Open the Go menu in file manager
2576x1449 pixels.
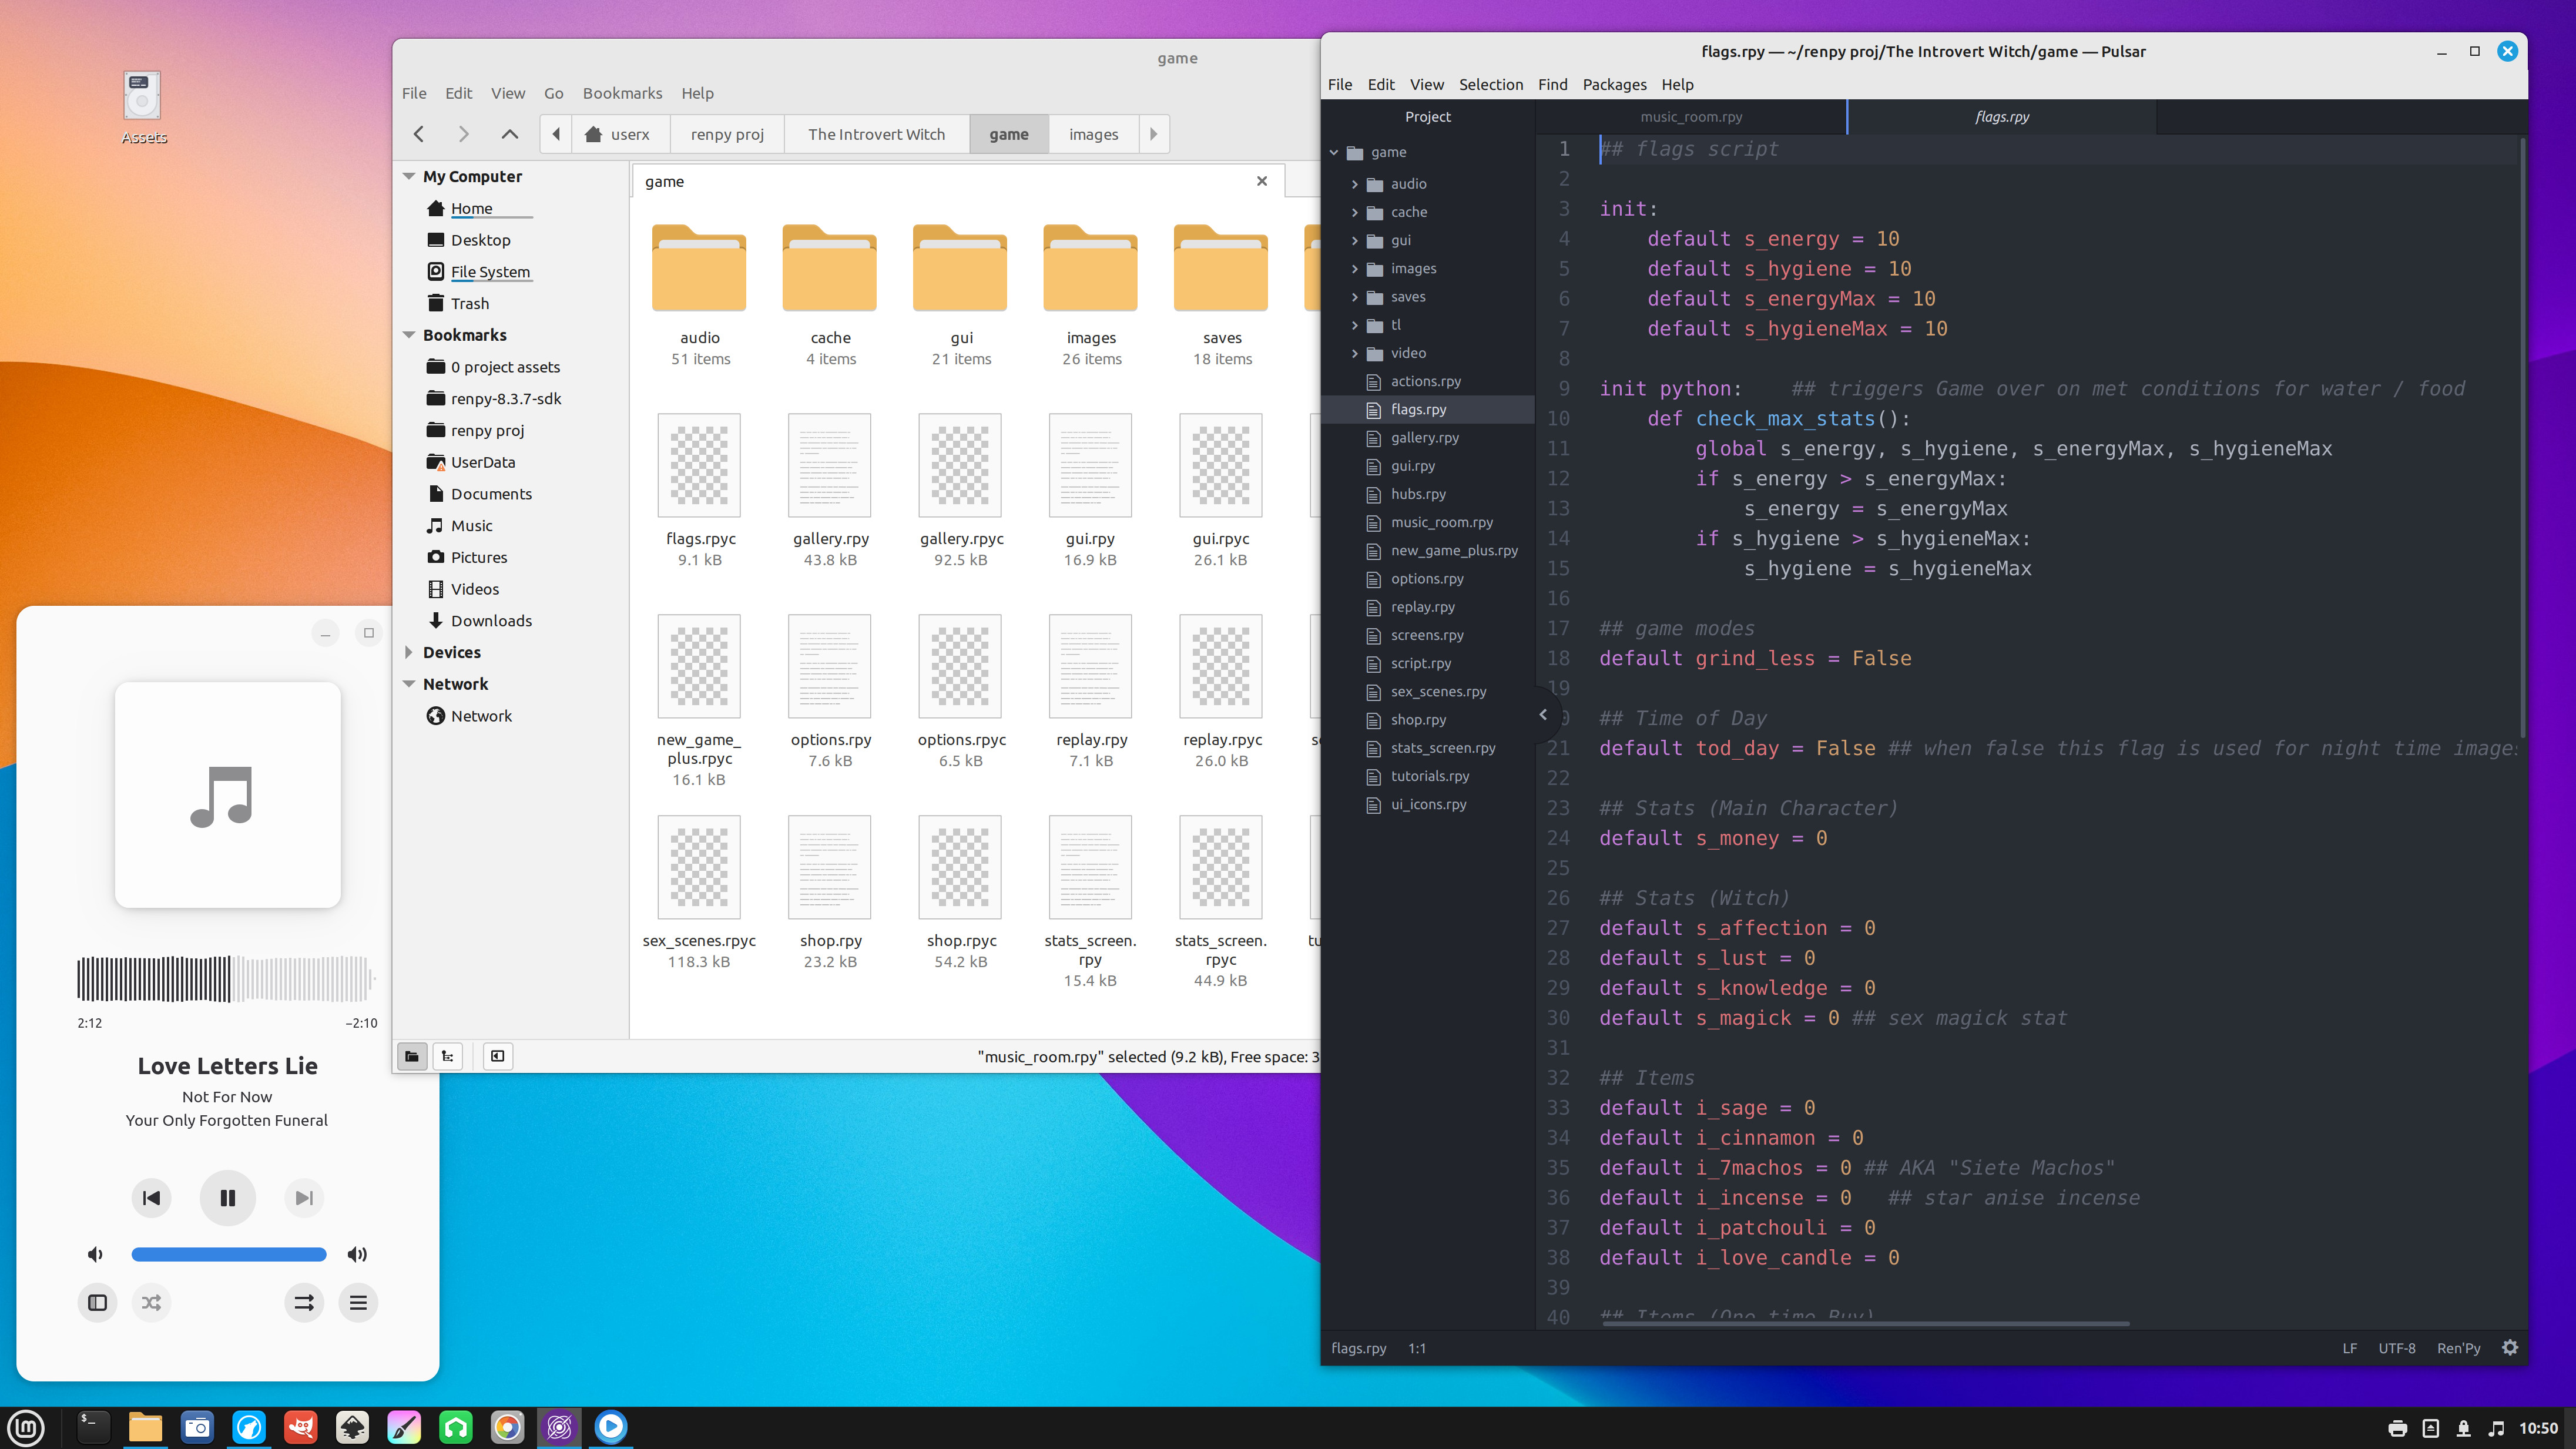(x=553, y=93)
